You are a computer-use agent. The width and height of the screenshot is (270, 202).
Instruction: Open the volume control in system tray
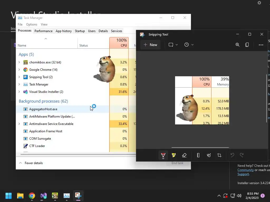(x=239, y=196)
